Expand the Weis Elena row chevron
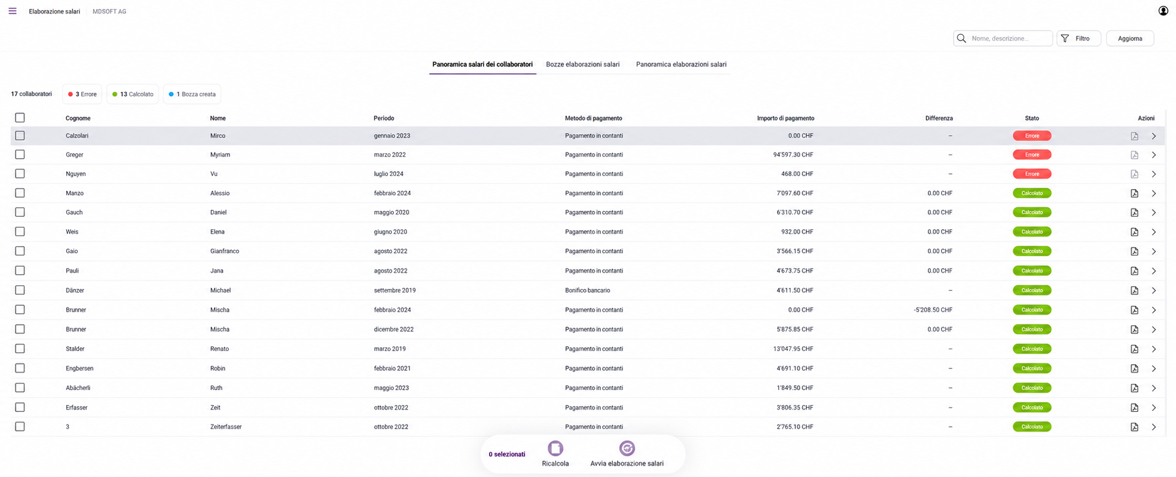1176x477 pixels. (1154, 232)
